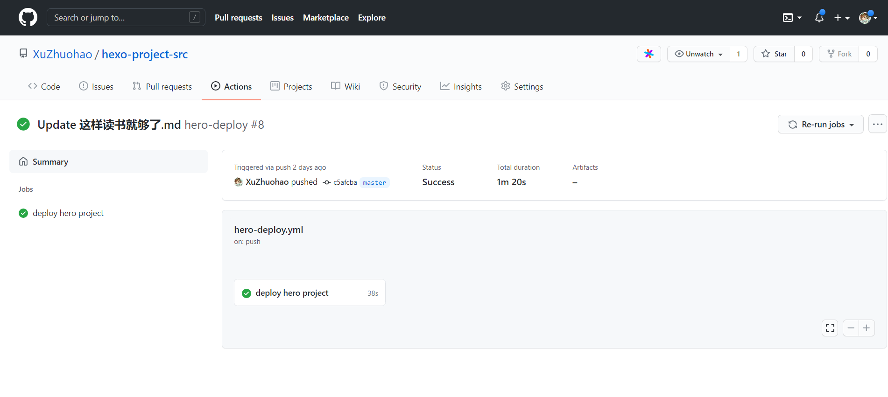The width and height of the screenshot is (888, 397).
Task: Open the plus create-new menu
Action: coord(842,18)
